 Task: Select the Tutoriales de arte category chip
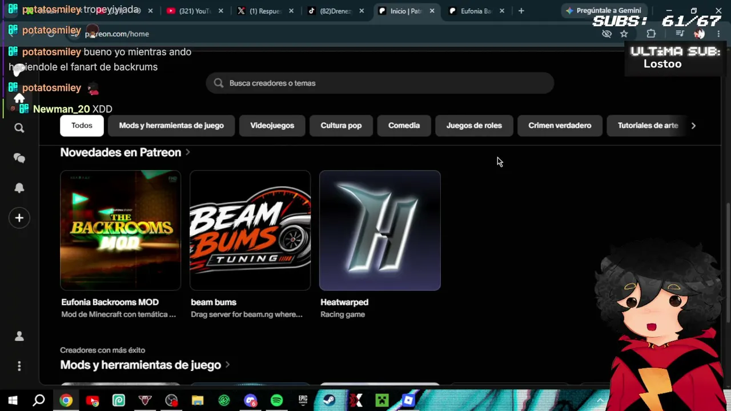[648, 126]
